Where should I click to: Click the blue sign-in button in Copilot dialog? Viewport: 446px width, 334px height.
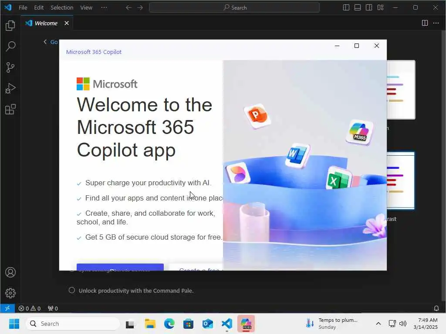point(120,267)
